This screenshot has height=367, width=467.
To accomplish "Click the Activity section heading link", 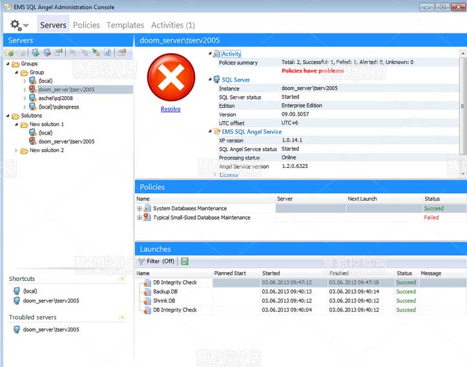I will (x=231, y=54).
